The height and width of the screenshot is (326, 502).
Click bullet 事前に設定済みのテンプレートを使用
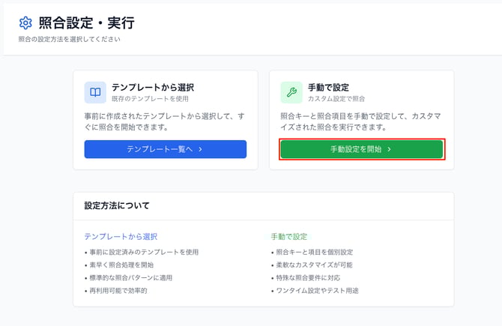click(145, 253)
